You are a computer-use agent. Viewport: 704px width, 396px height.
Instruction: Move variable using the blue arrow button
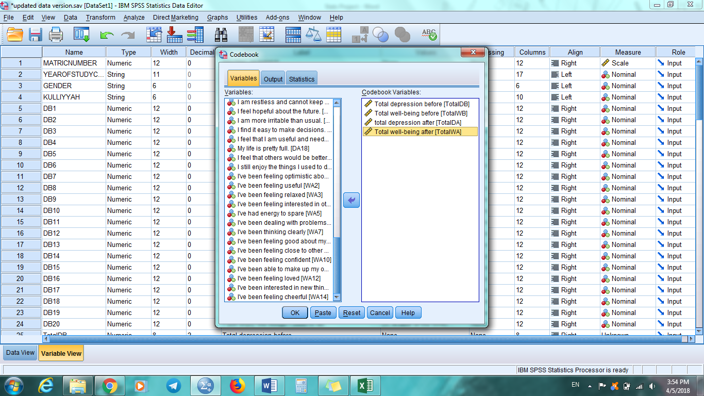click(x=351, y=200)
